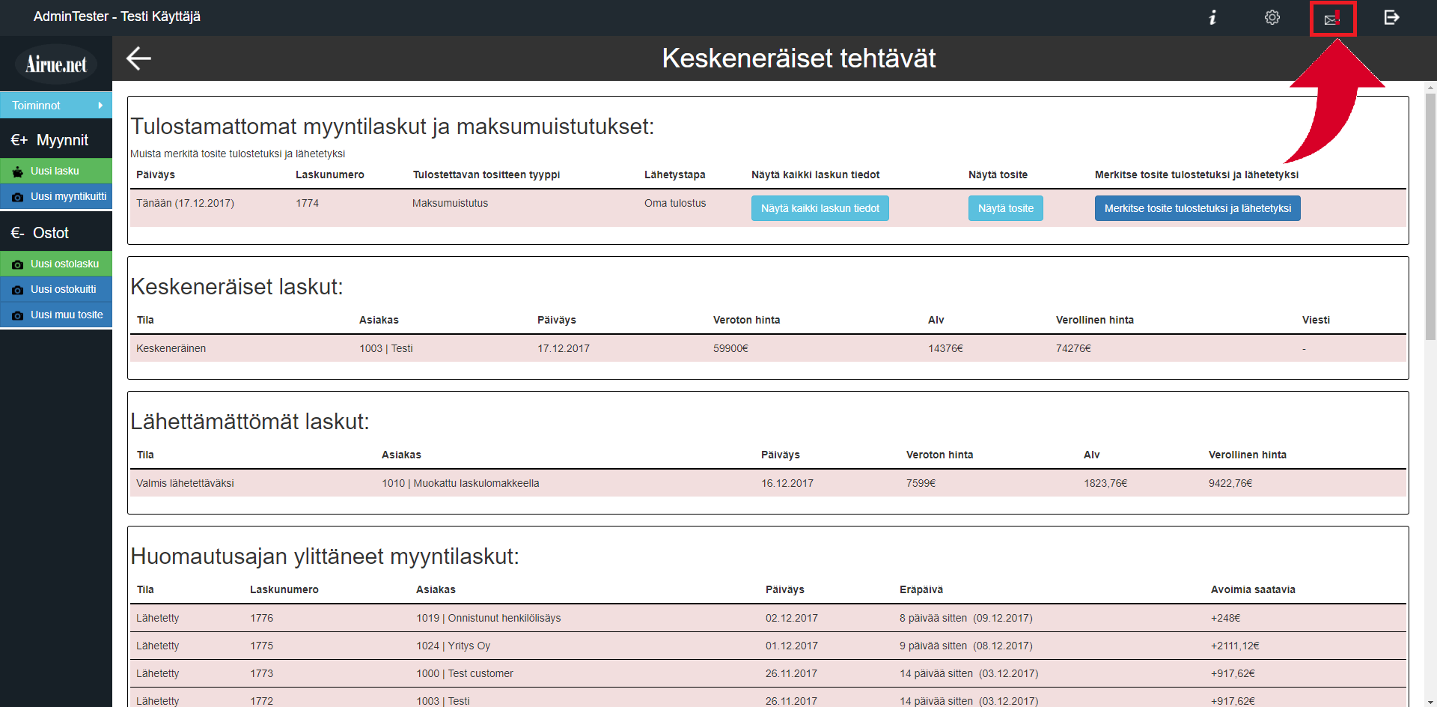Click the amount 9422,76€

click(x=1230, y=483)
